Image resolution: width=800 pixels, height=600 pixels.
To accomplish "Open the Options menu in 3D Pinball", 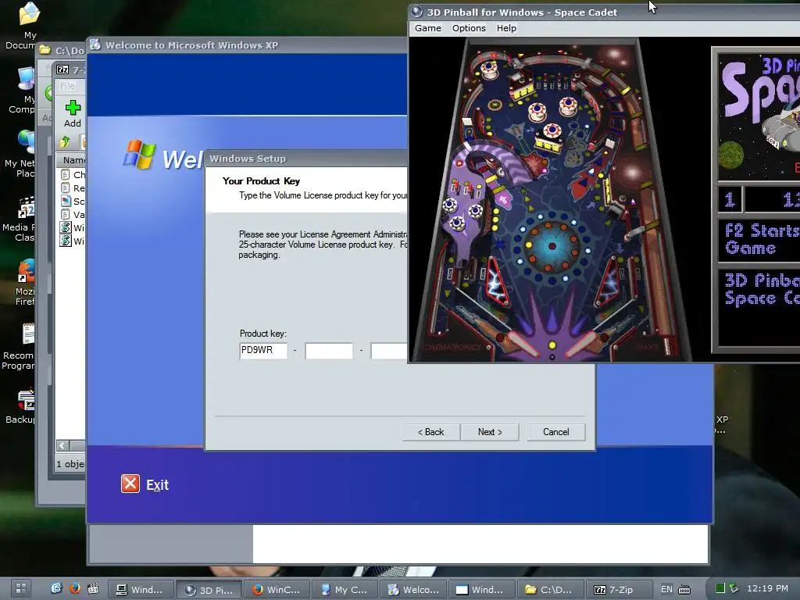I will 469,28.
